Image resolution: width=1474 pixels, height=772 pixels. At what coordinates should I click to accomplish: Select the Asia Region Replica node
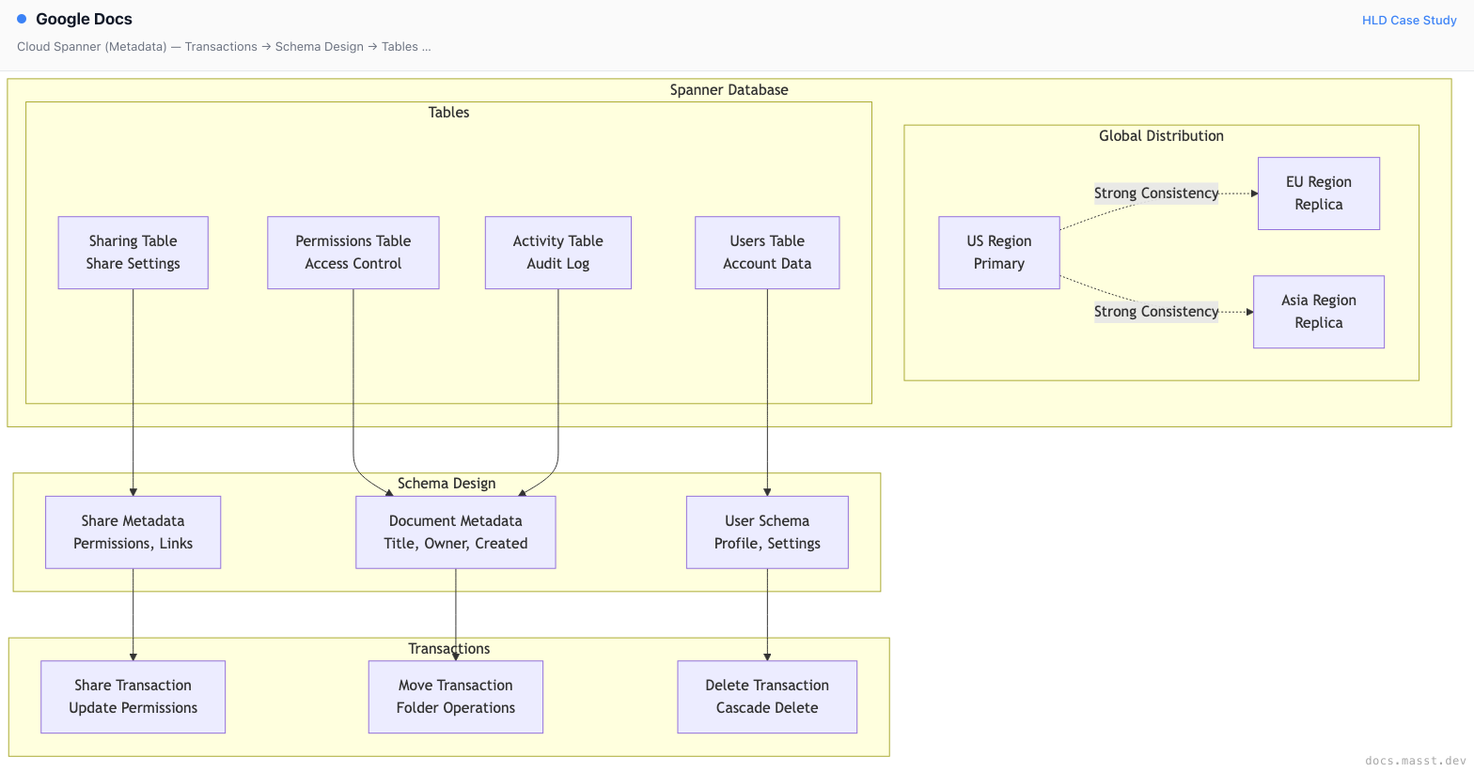point(1319,312)
